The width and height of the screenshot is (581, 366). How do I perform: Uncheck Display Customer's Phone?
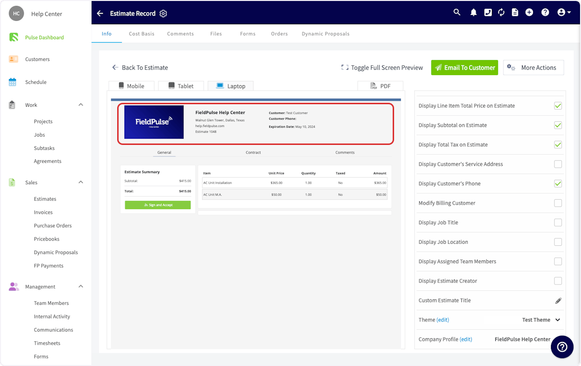click(558, 183)
